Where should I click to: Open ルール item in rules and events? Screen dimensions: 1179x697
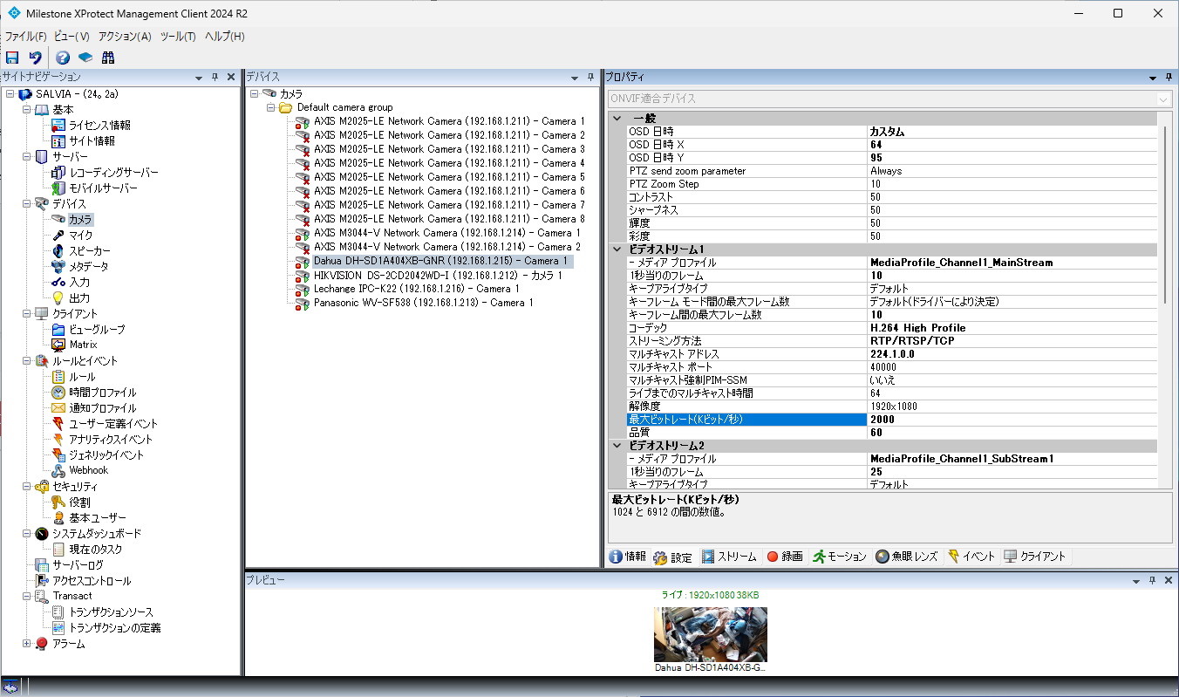tap(82, 377)
